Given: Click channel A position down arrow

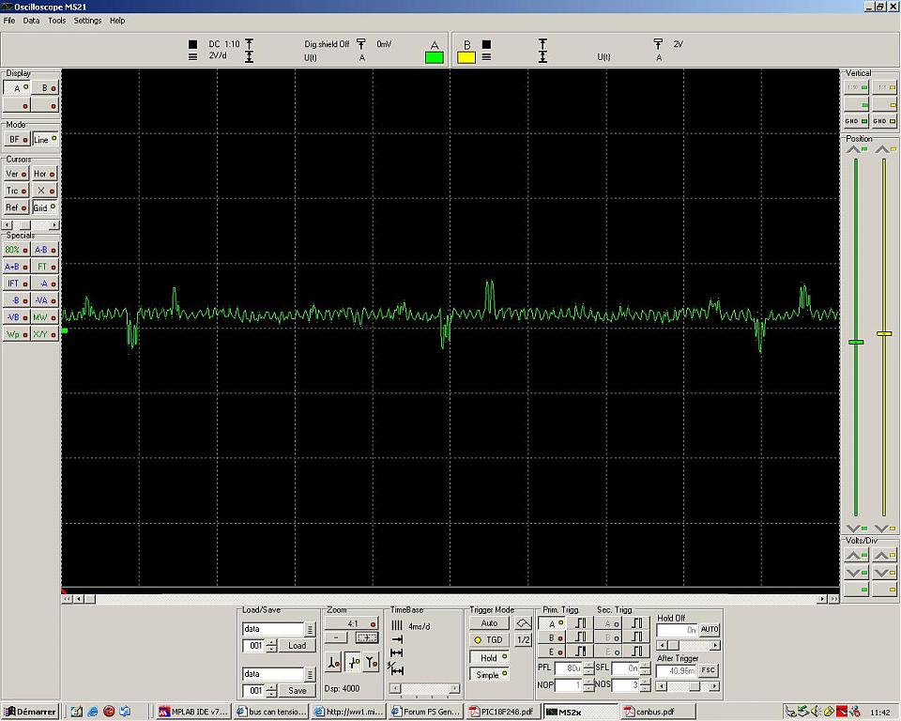Looking at the screenshot, I should 856,528.
